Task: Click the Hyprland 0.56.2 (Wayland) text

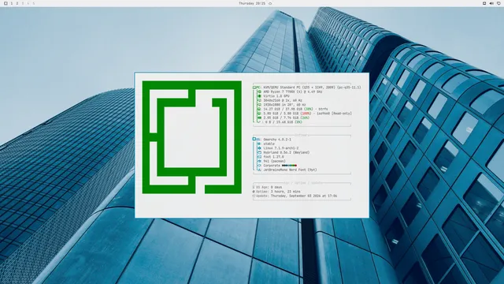Action: [287, 152]
